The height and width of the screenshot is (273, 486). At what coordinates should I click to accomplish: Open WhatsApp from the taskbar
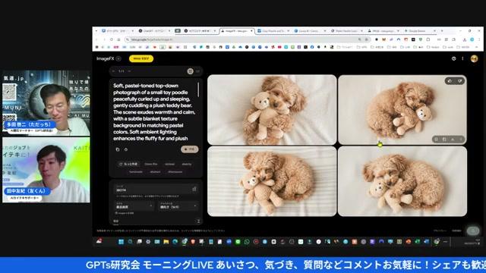[x=247, y=242]
